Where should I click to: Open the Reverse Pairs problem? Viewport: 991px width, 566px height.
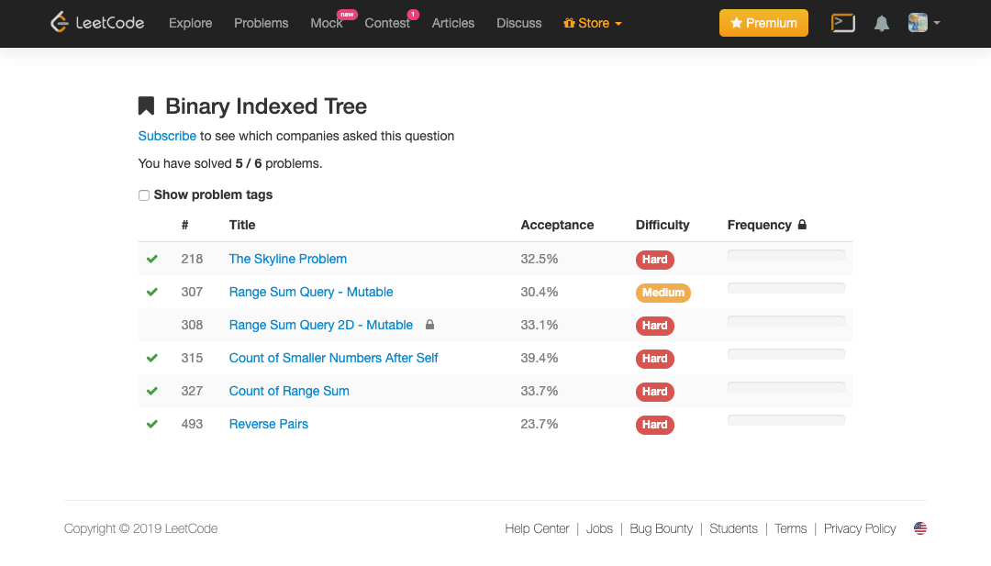[269, 424]
